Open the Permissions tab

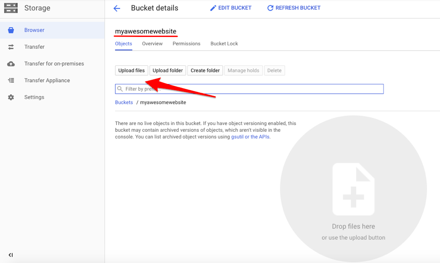(186, 44)
